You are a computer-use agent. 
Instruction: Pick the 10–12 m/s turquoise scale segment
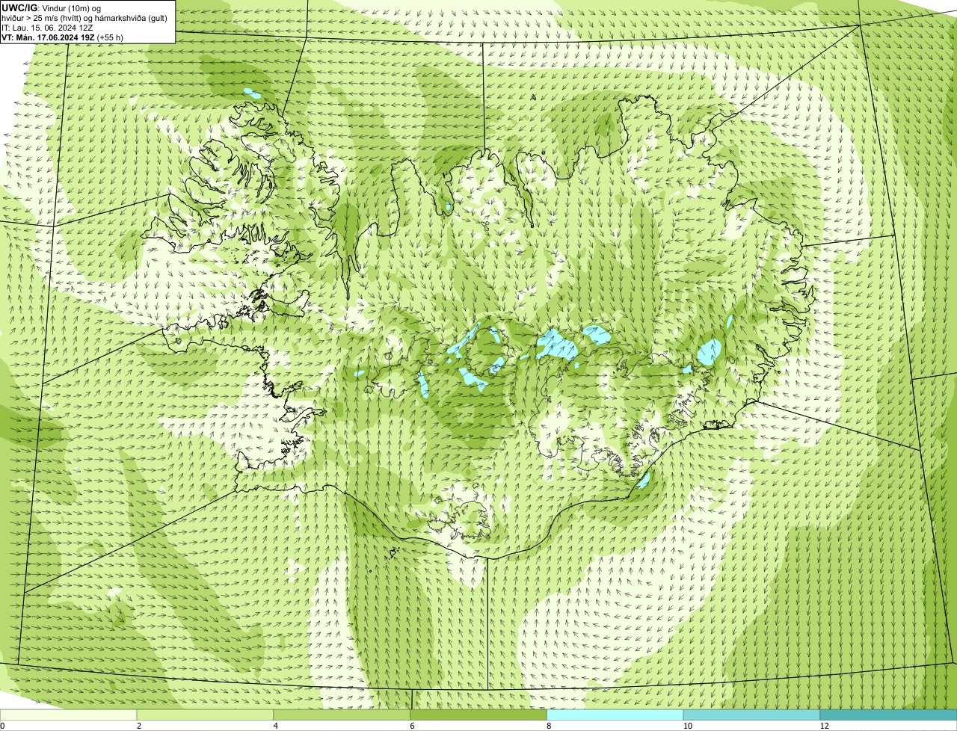[x=752, y=715]
